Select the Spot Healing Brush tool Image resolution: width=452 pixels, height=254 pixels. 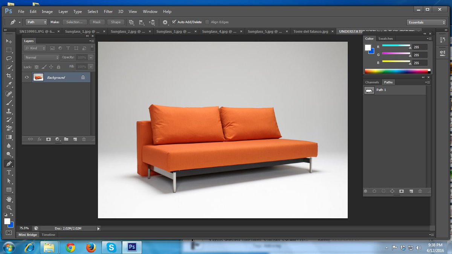tap(9, 94)
